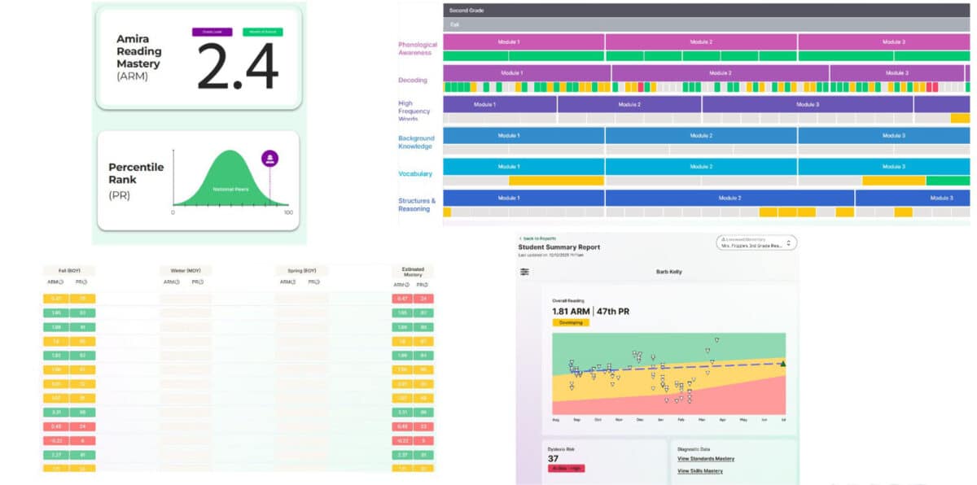Viewport: 977px width, 485px height.
Task: Select Vocabulary Module 3 header
Action: 884,167
